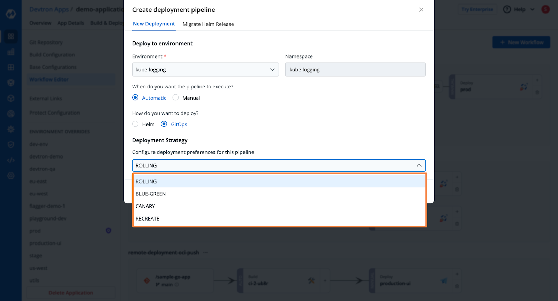Open stage environment override

[36, 256]
